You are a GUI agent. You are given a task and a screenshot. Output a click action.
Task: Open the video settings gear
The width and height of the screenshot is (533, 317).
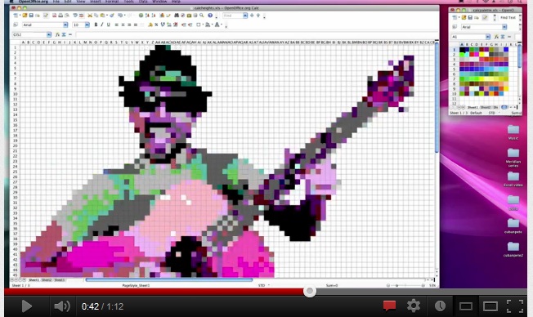tap(414, 306)
